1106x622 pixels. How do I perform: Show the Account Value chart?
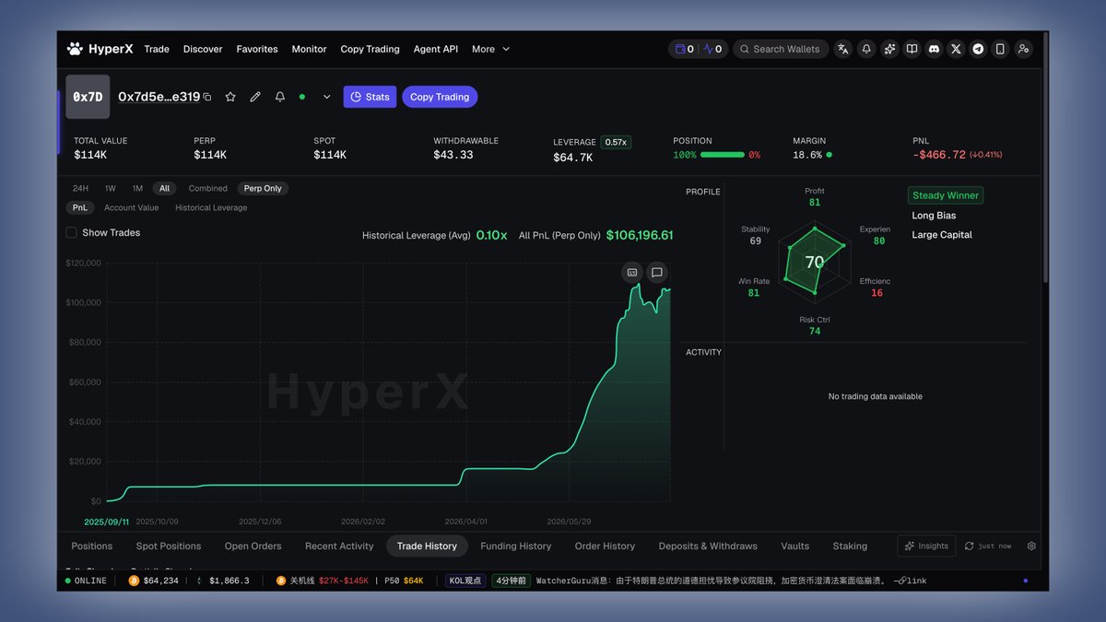coord(131,207)
